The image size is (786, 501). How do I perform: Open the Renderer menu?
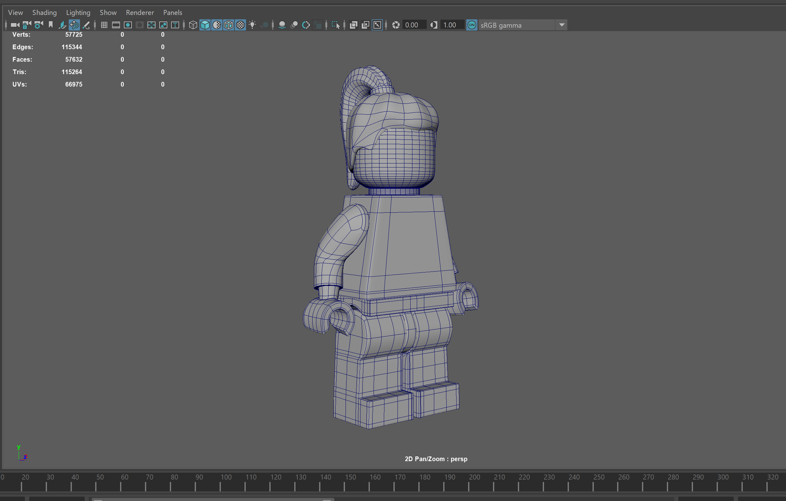[x=140, y=12]
